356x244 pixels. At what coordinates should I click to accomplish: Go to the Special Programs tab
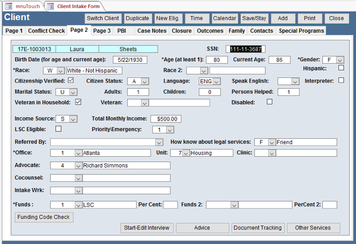click(x=301, y=31)
